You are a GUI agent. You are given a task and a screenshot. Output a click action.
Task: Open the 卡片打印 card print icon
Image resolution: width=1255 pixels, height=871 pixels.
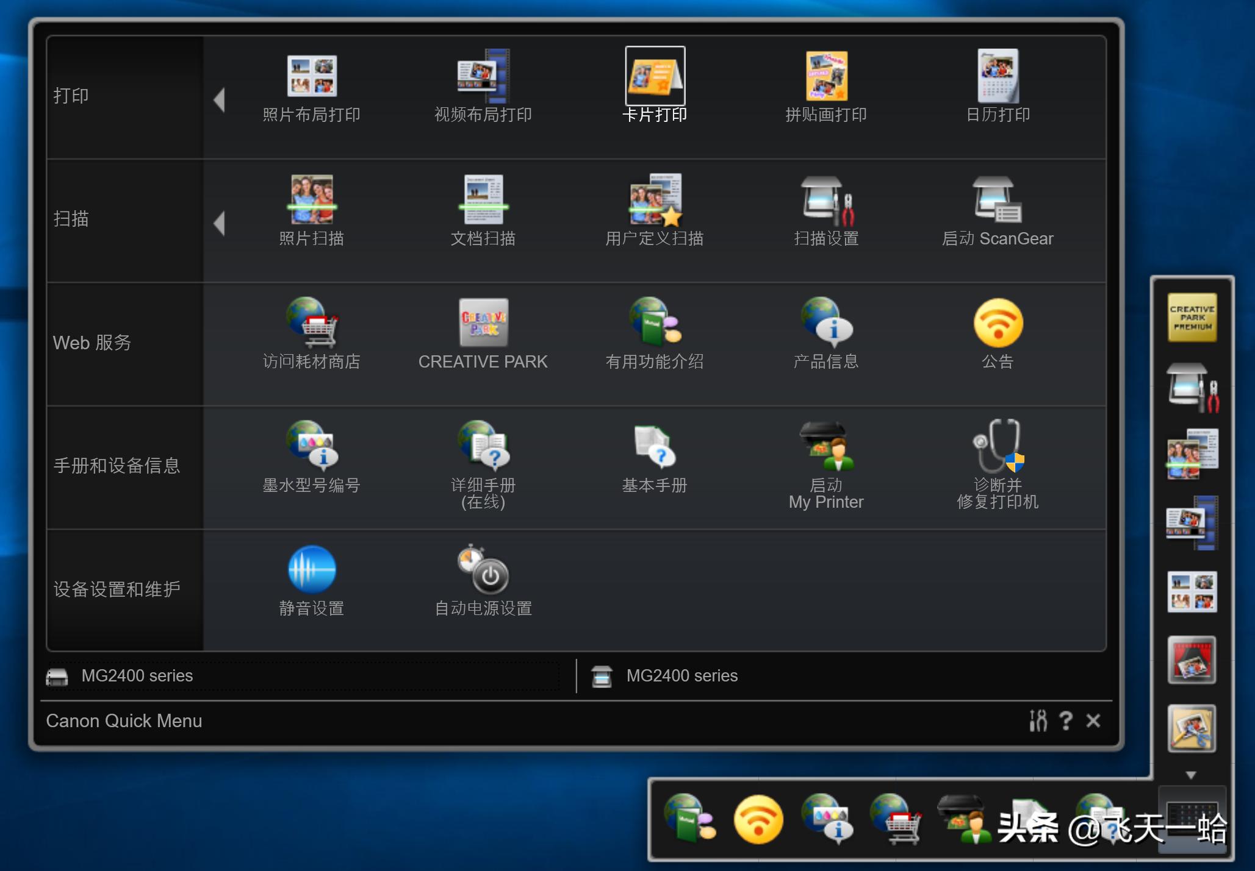coord(655,76)
